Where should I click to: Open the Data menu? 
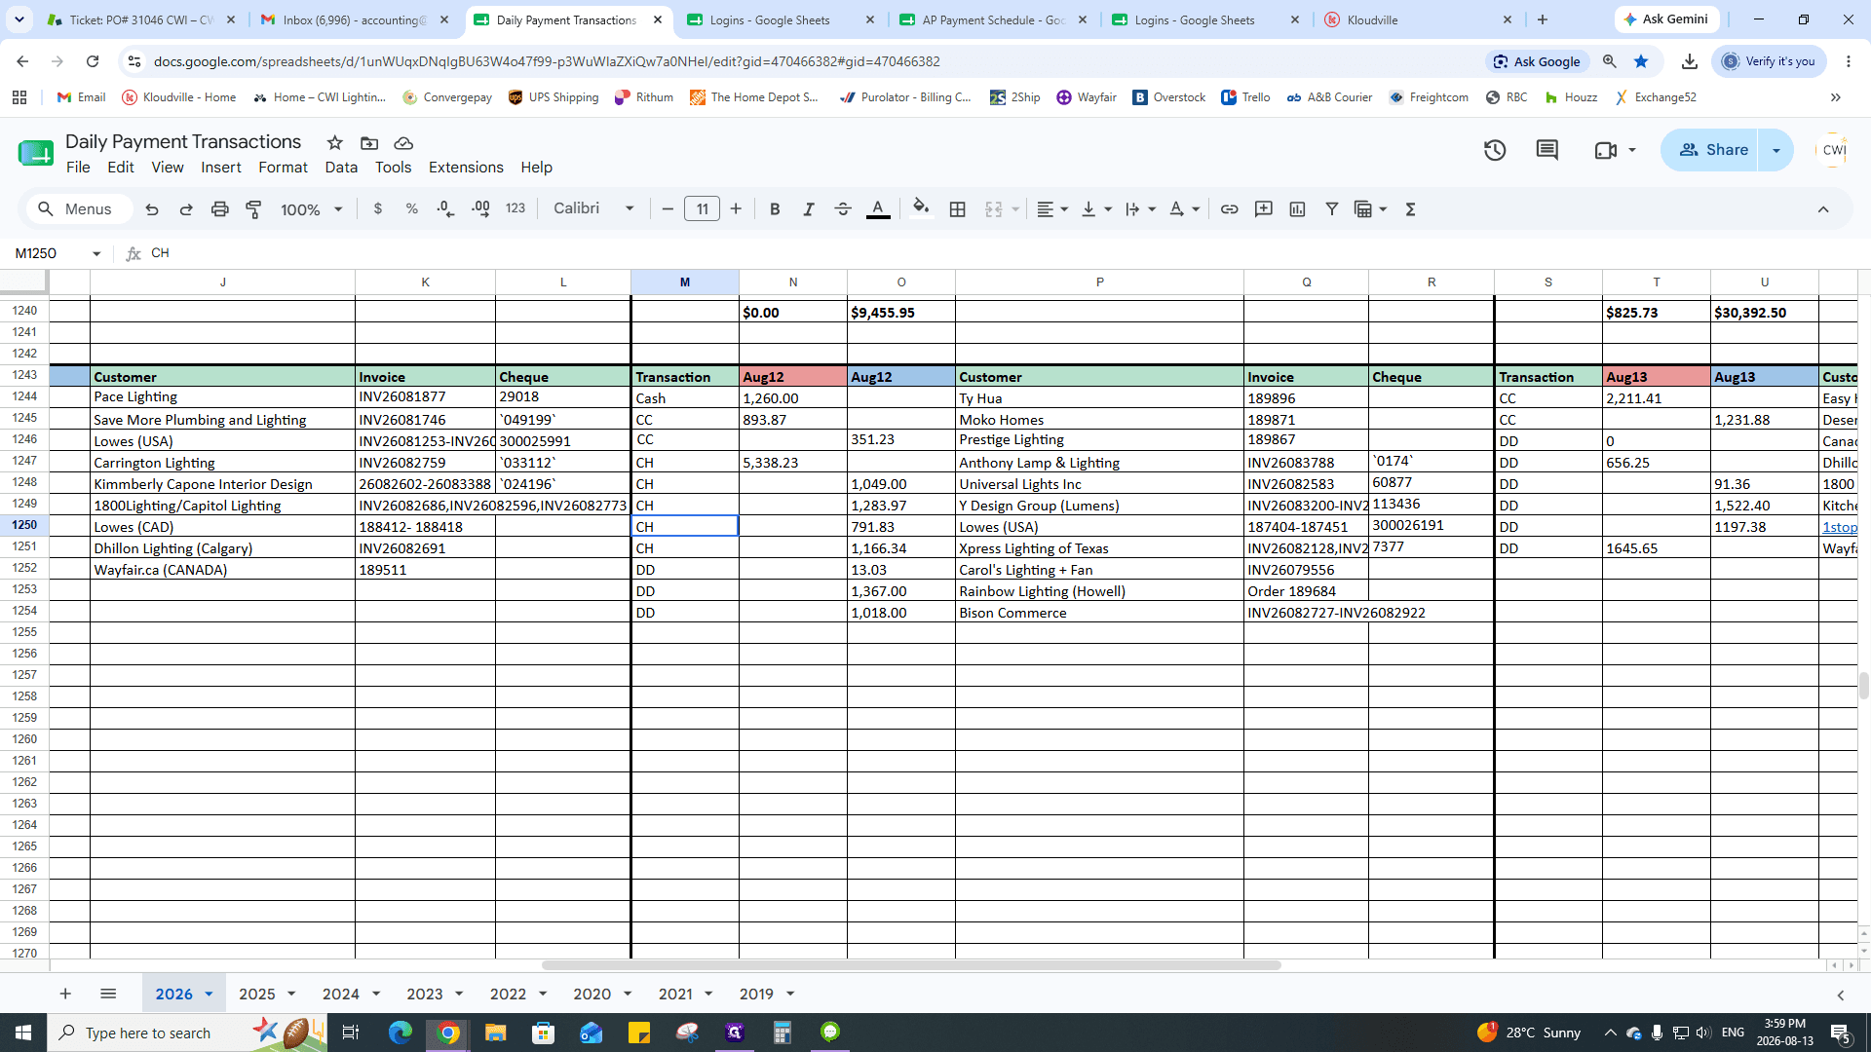(x=341, y=168)
